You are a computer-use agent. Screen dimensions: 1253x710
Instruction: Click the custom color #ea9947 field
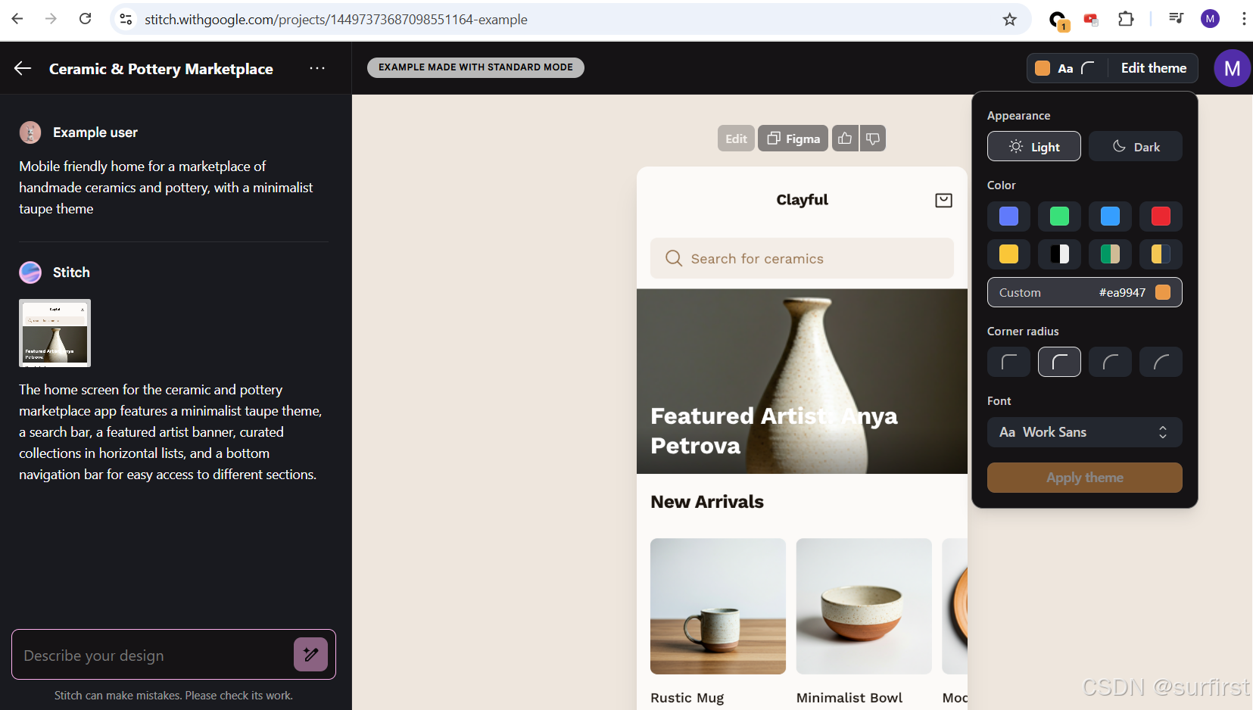tap(1084, 292)
